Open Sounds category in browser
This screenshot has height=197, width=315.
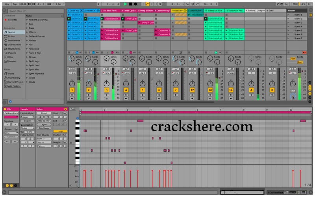point(12,32)
